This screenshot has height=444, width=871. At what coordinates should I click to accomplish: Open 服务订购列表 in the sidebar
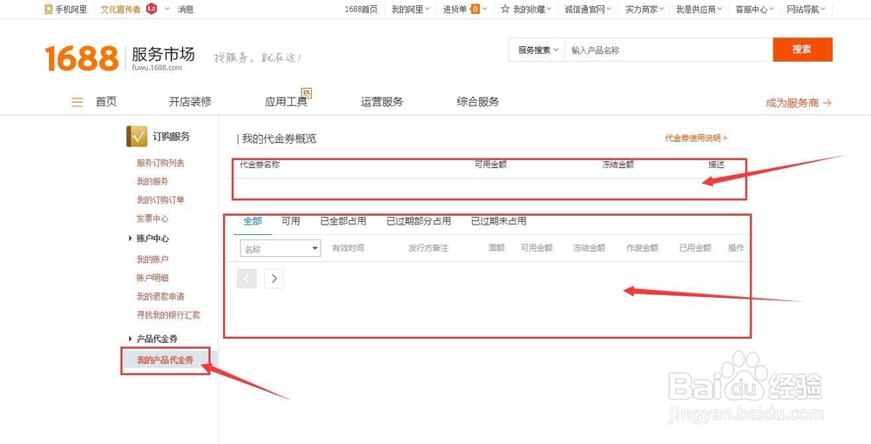tap(160, 163)
